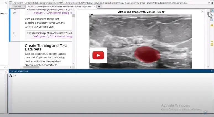
Task: Add a new document tab with plus
Action: tap(99, 6)
